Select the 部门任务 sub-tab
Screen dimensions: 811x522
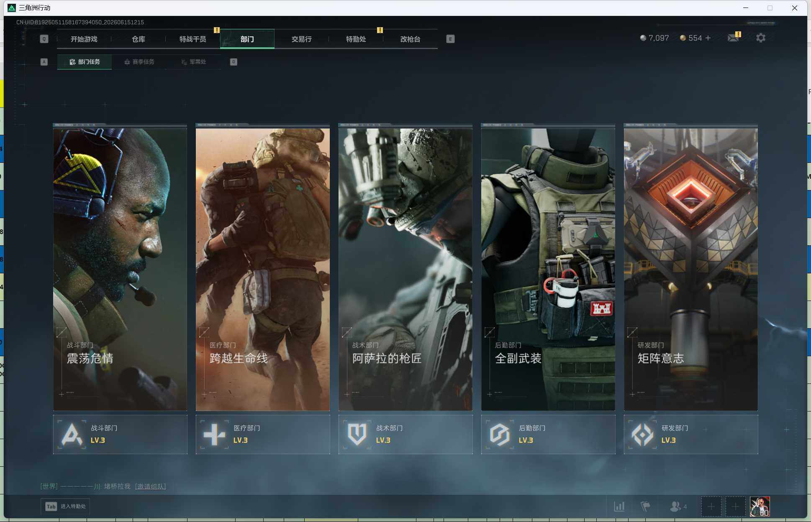tap(85, 62)
